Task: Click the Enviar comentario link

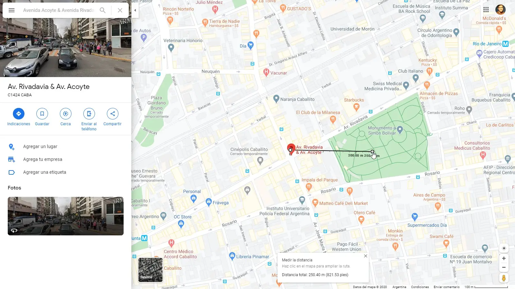Action: (x=446, y=287)
